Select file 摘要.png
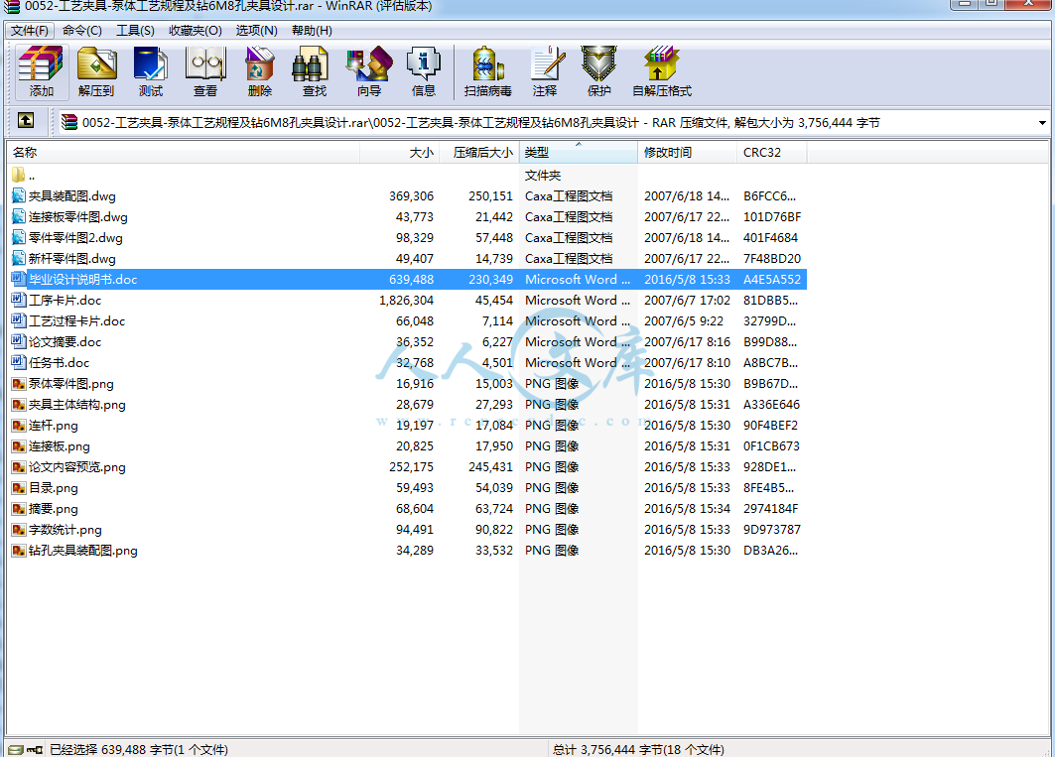Screen dimensions: 1055x757 click(x=54, y=509)
